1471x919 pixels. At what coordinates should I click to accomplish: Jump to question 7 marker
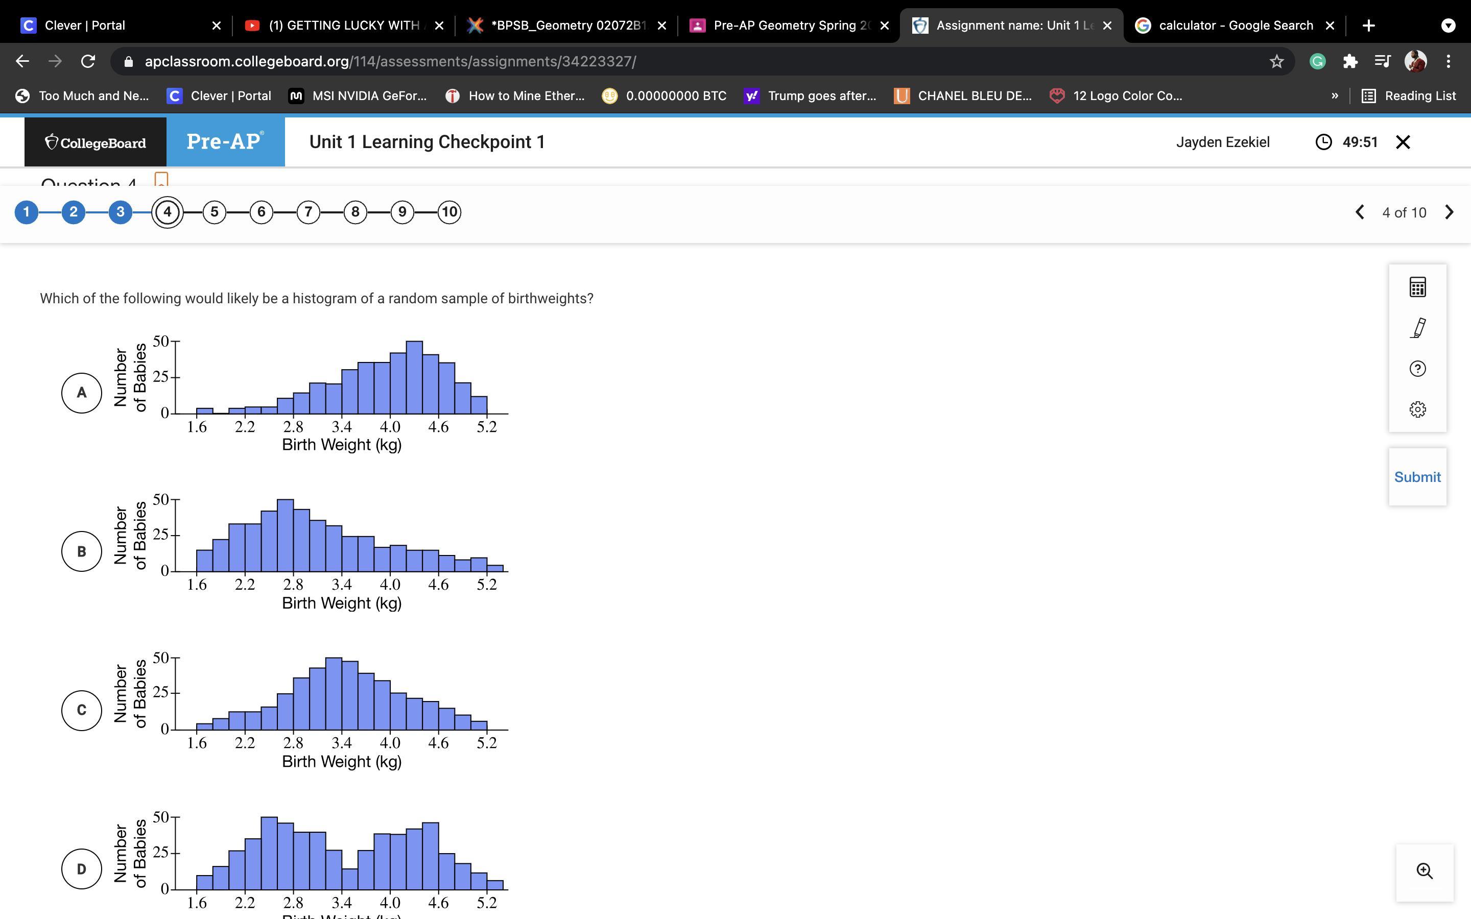click(x=308, y=212)
